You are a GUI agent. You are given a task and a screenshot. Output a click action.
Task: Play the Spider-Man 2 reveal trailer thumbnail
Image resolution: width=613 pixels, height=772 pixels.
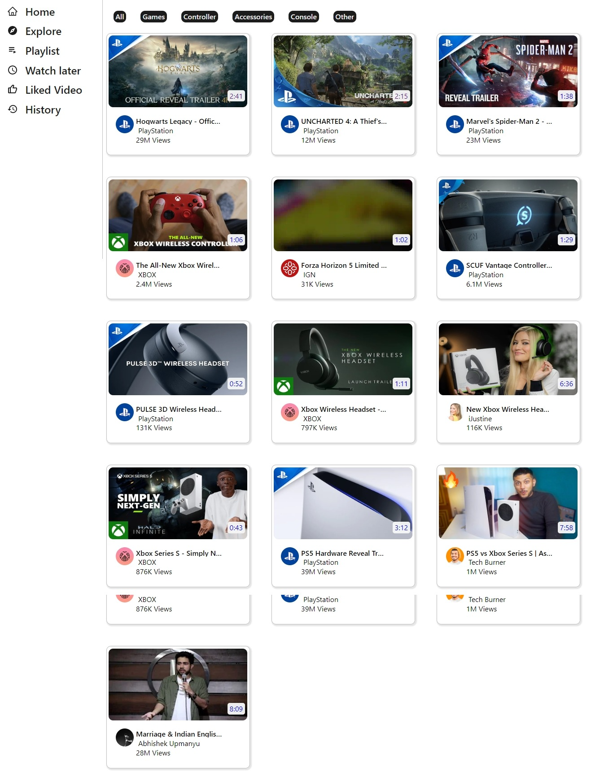(508, 71)
